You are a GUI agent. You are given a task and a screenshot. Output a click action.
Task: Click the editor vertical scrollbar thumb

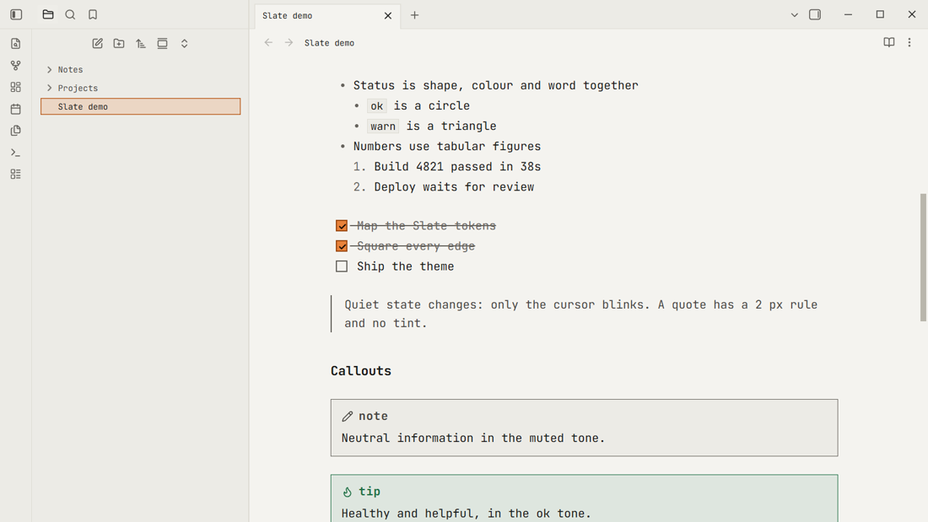[923, 257]
